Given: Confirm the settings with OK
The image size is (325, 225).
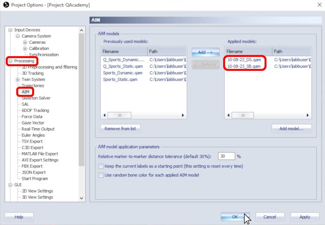Looking at the screenshot, I should pyautogui.click(x=235, y=217).
